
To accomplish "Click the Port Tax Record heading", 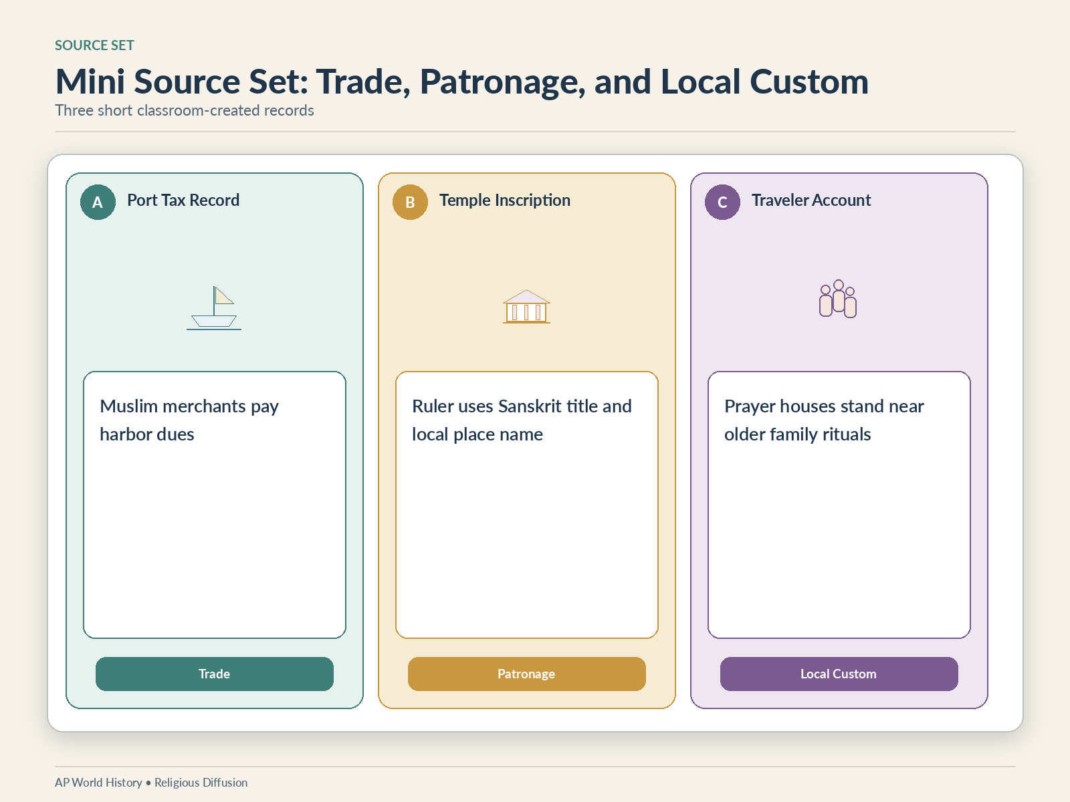I will pyautogui.click(x=183, y=200).
